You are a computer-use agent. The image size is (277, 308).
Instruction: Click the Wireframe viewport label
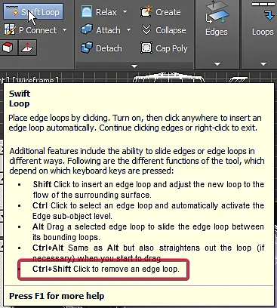pyautogui.click(x=35, y=80)
